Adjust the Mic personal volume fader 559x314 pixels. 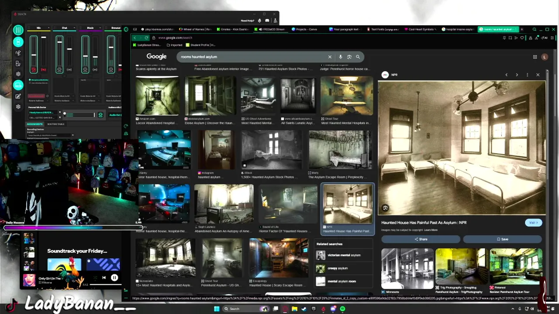click(34, 55)
